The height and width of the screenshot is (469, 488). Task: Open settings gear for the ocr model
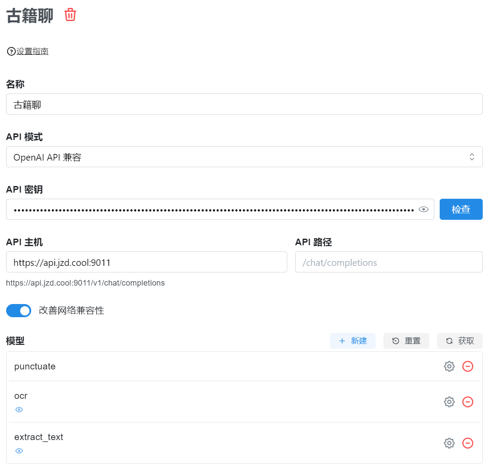tap(449, 402)
